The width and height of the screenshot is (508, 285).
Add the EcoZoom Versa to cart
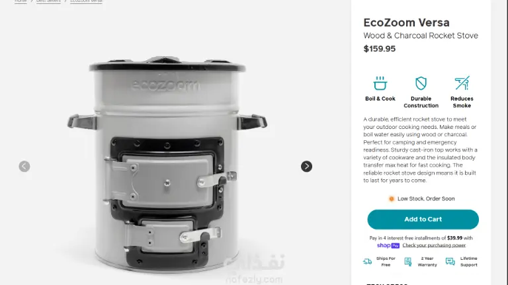pos(423,220)
